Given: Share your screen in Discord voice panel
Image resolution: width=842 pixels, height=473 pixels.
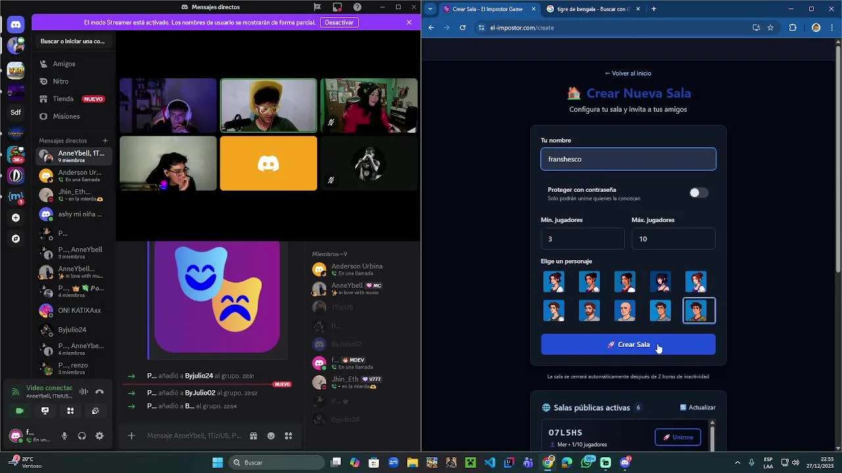Looking at the screenshot, I should pyautogui.click(x=45, y=411).
